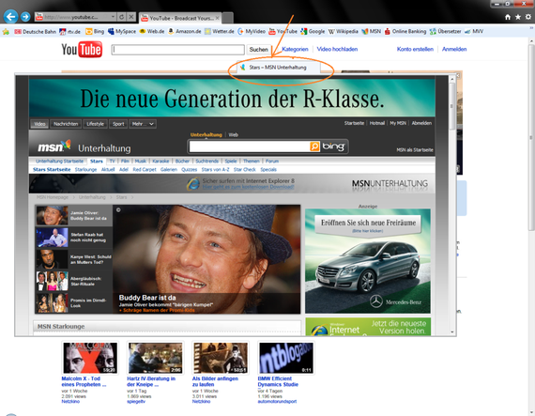Screen dimensions: 535x416
Task: Expand the MSN Mehr dropdown
Action: tap(143, 124)
